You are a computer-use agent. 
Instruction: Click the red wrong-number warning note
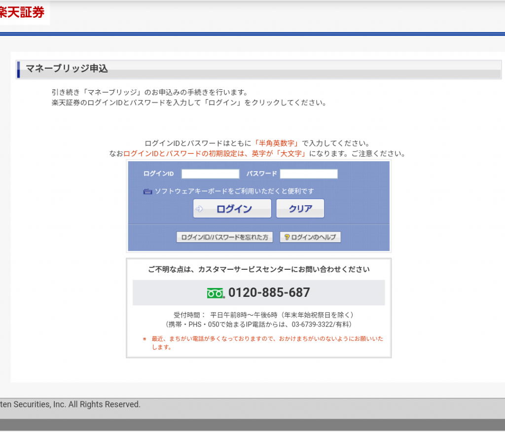pos(267,343)
